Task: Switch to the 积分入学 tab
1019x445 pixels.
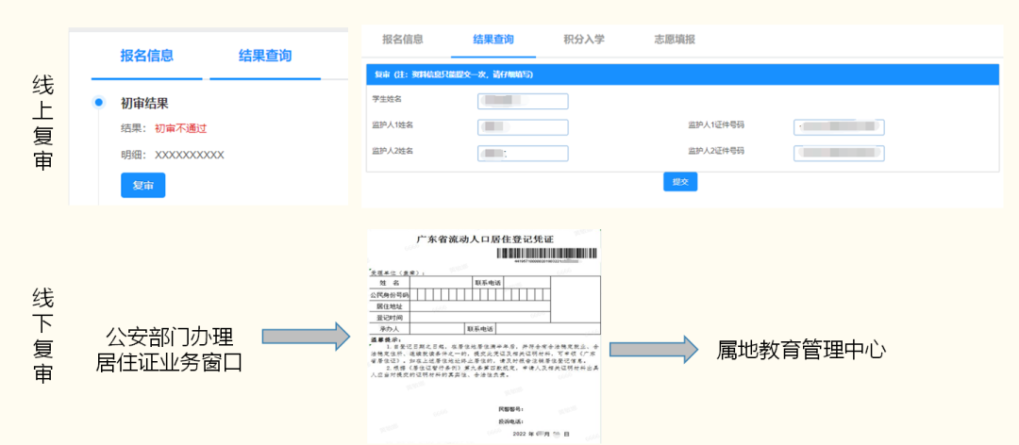Action: click(583, 40)
